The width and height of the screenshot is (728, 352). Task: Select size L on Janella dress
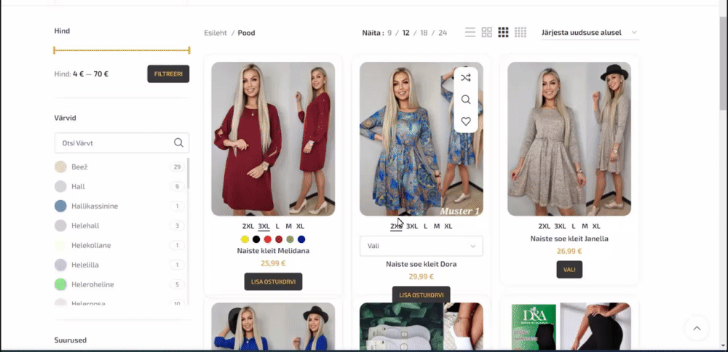click(574, 226)
